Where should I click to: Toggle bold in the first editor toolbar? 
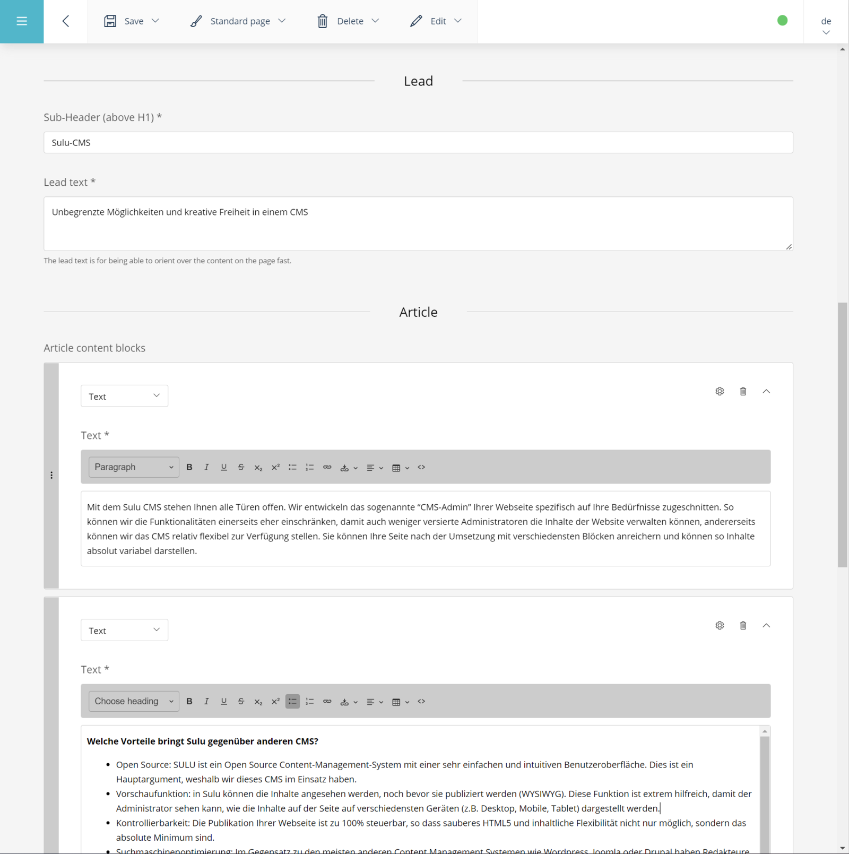[x=189, y=467]
